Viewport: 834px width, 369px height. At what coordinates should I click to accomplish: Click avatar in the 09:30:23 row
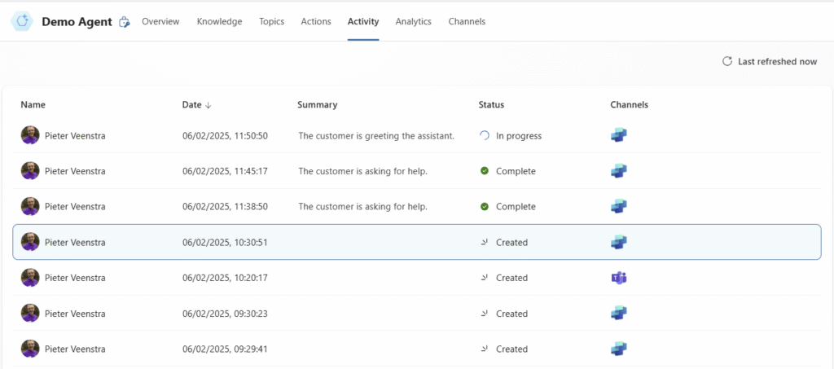tap(30, 313)
